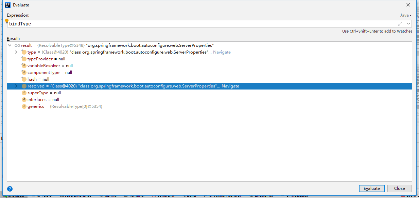Click the expand expression field icon

(400, 24)
